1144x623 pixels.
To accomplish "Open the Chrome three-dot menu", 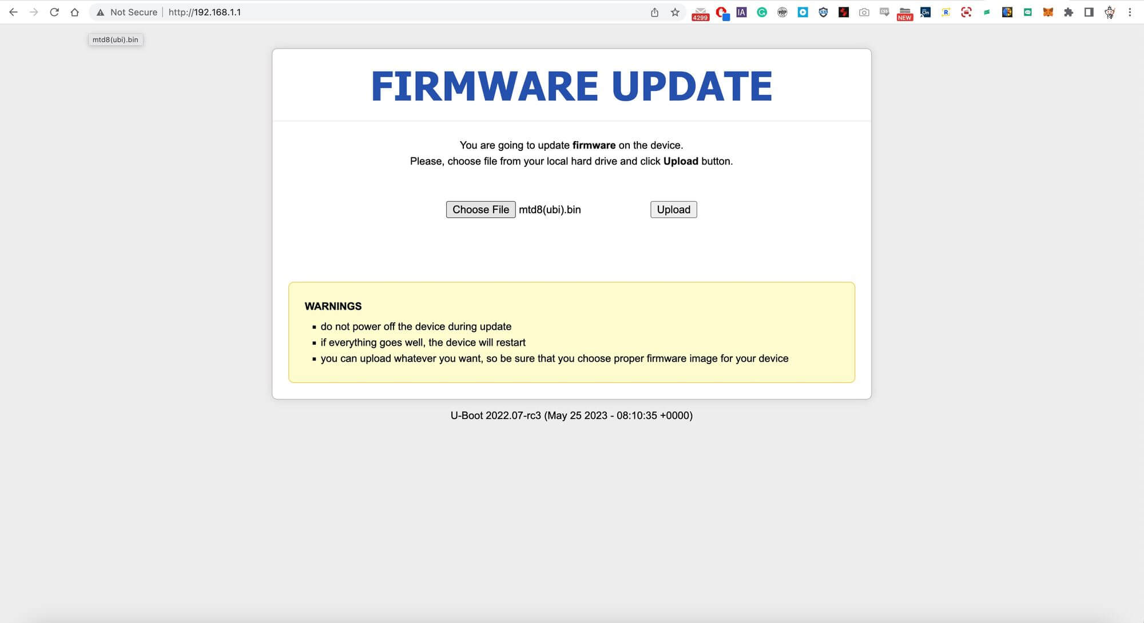I will (1130, 12).
